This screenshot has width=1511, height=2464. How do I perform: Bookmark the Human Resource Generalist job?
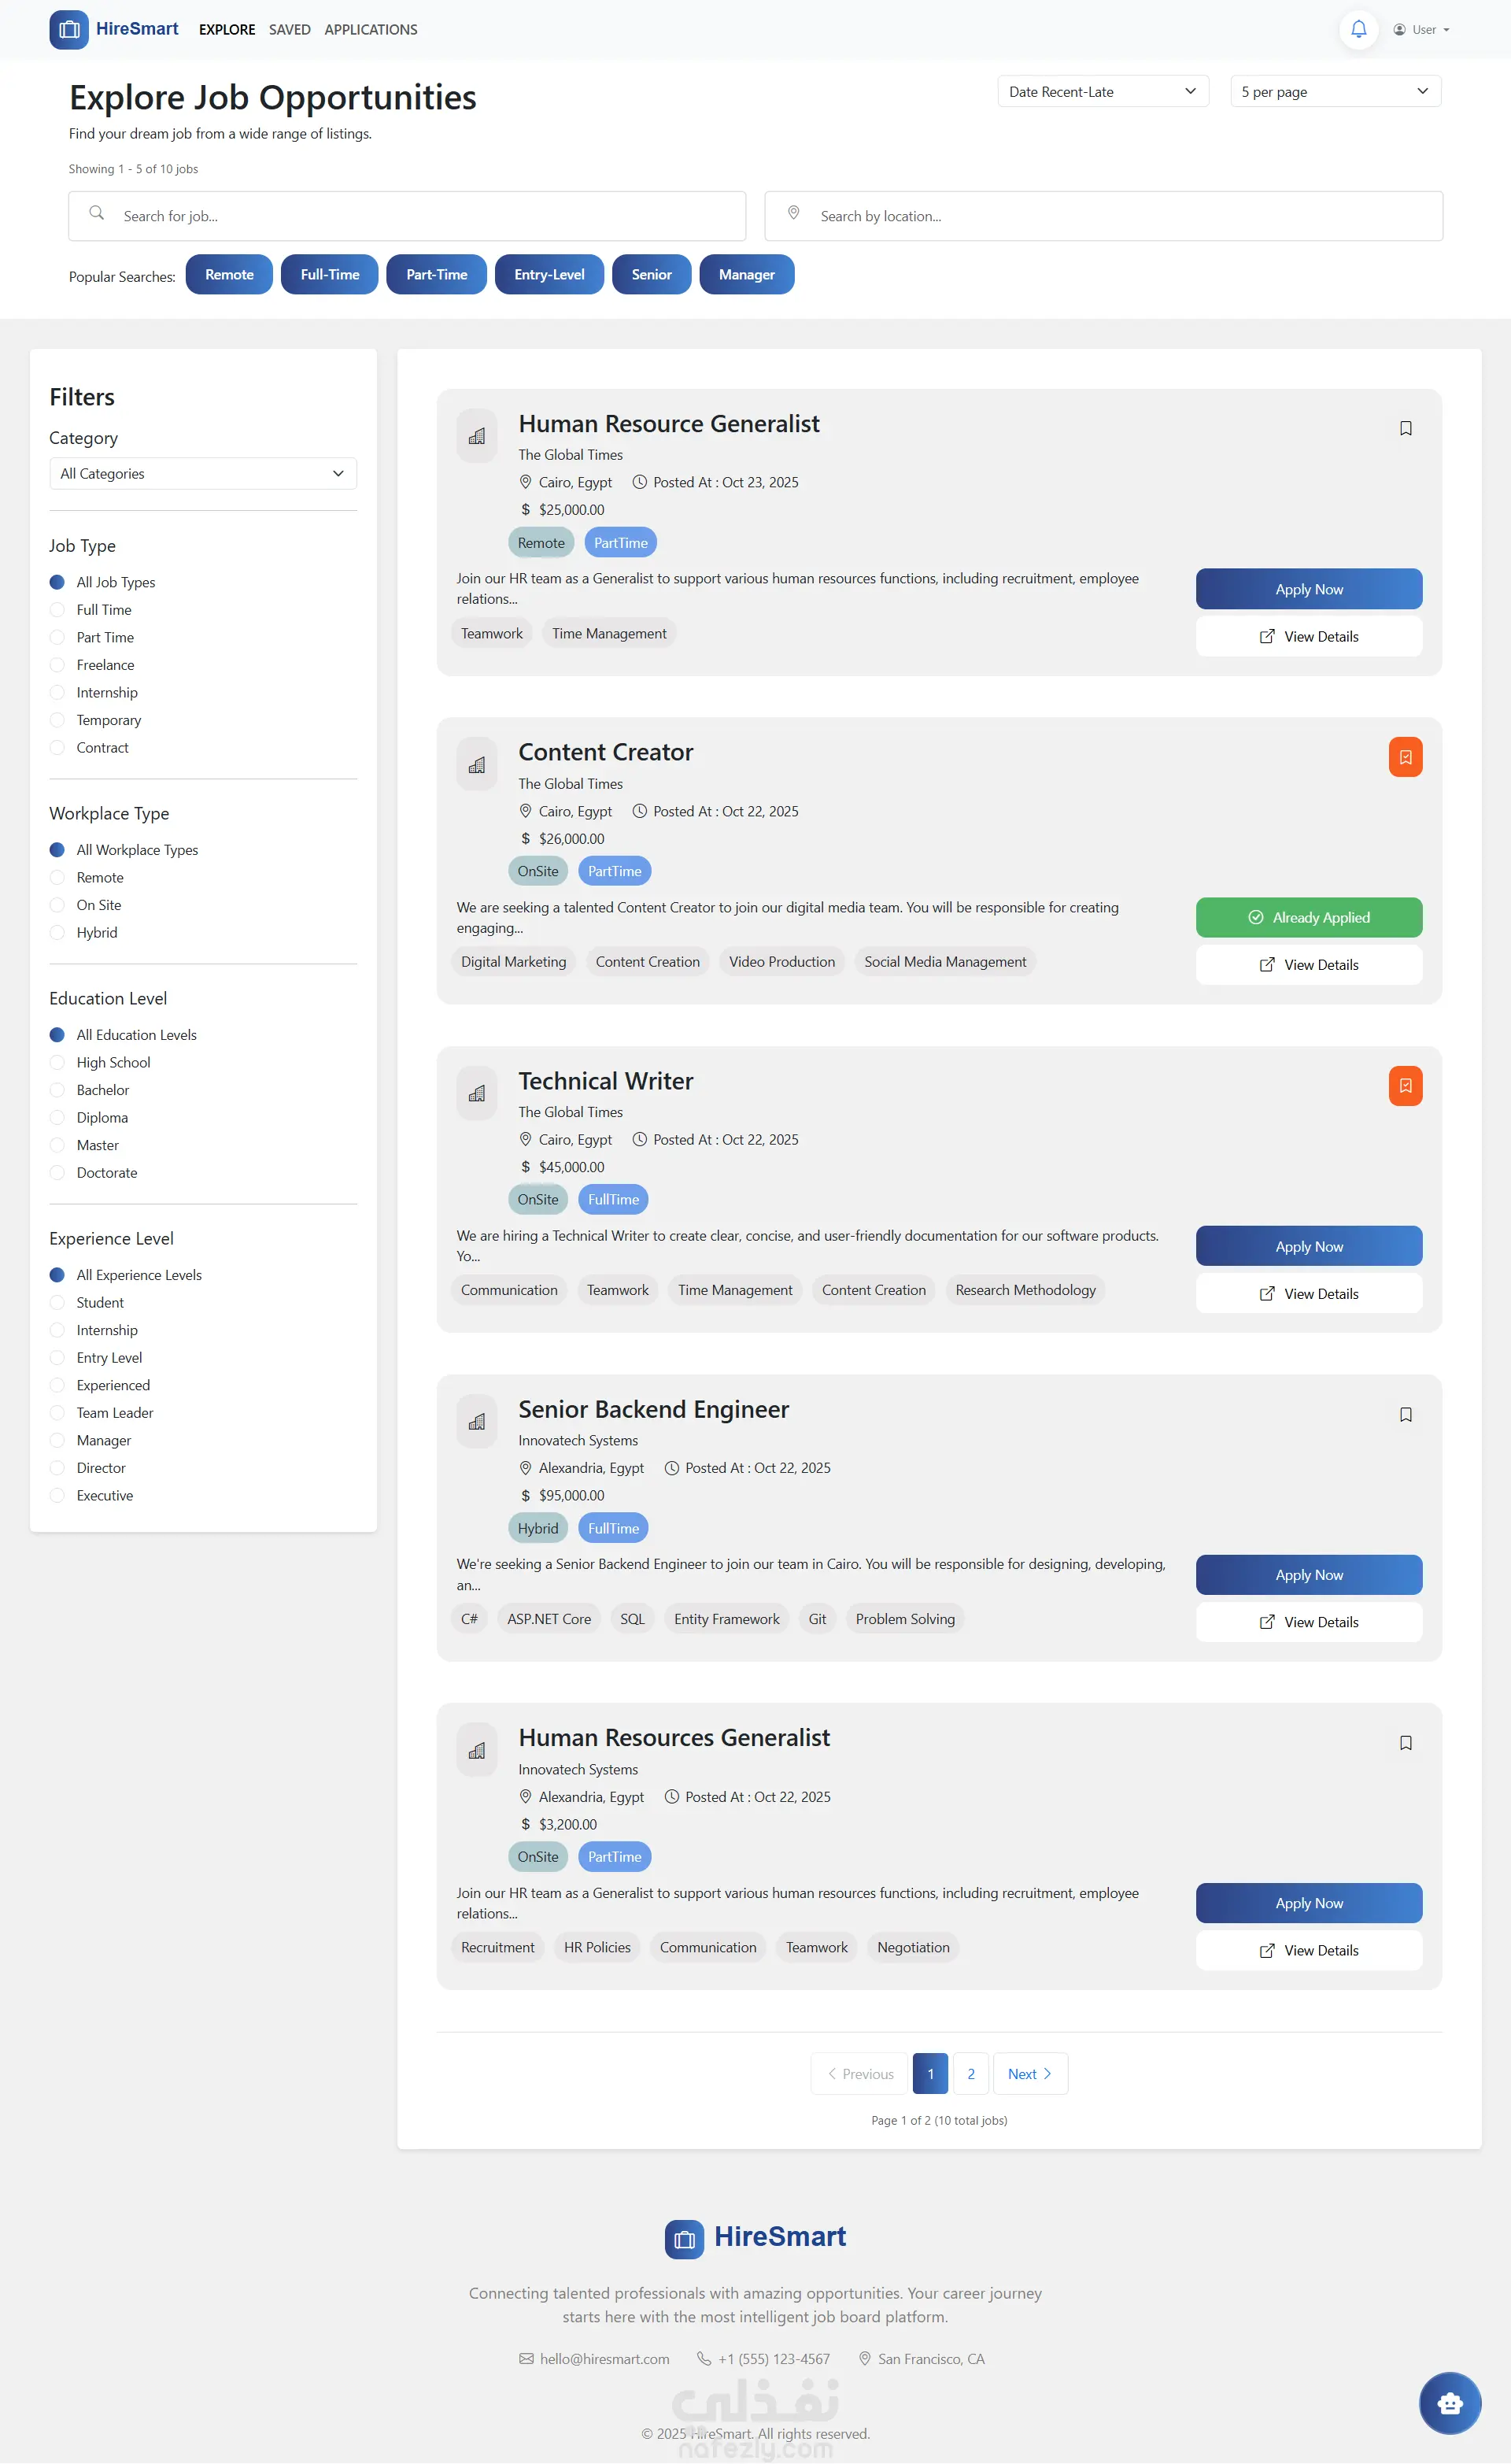coord(1405,428)
